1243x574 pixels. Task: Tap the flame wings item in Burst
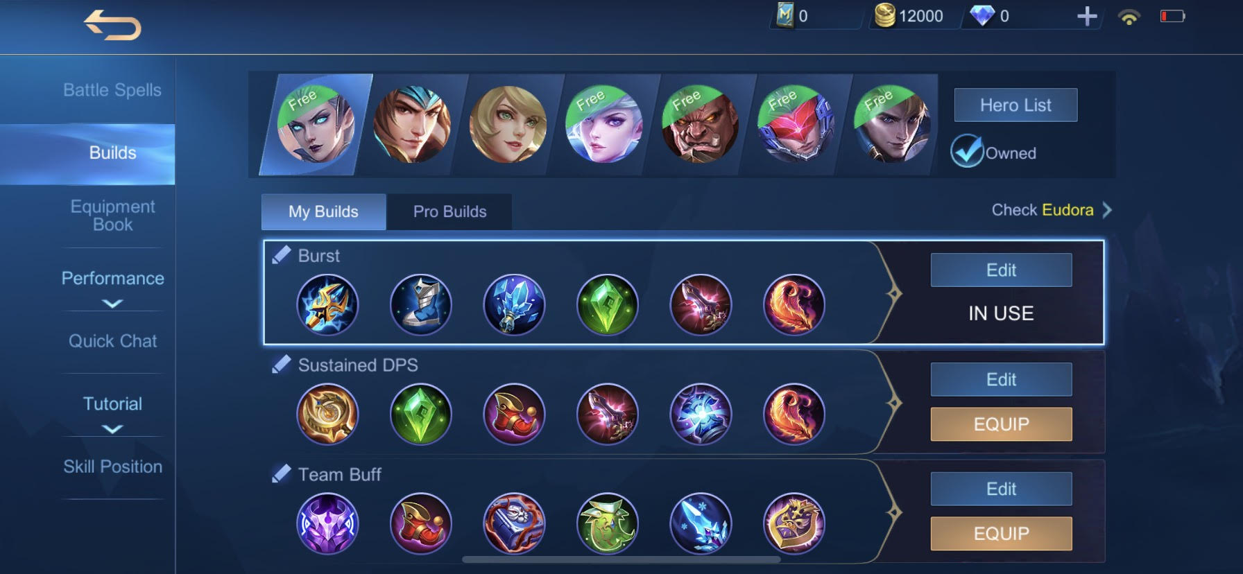point(794,305)
